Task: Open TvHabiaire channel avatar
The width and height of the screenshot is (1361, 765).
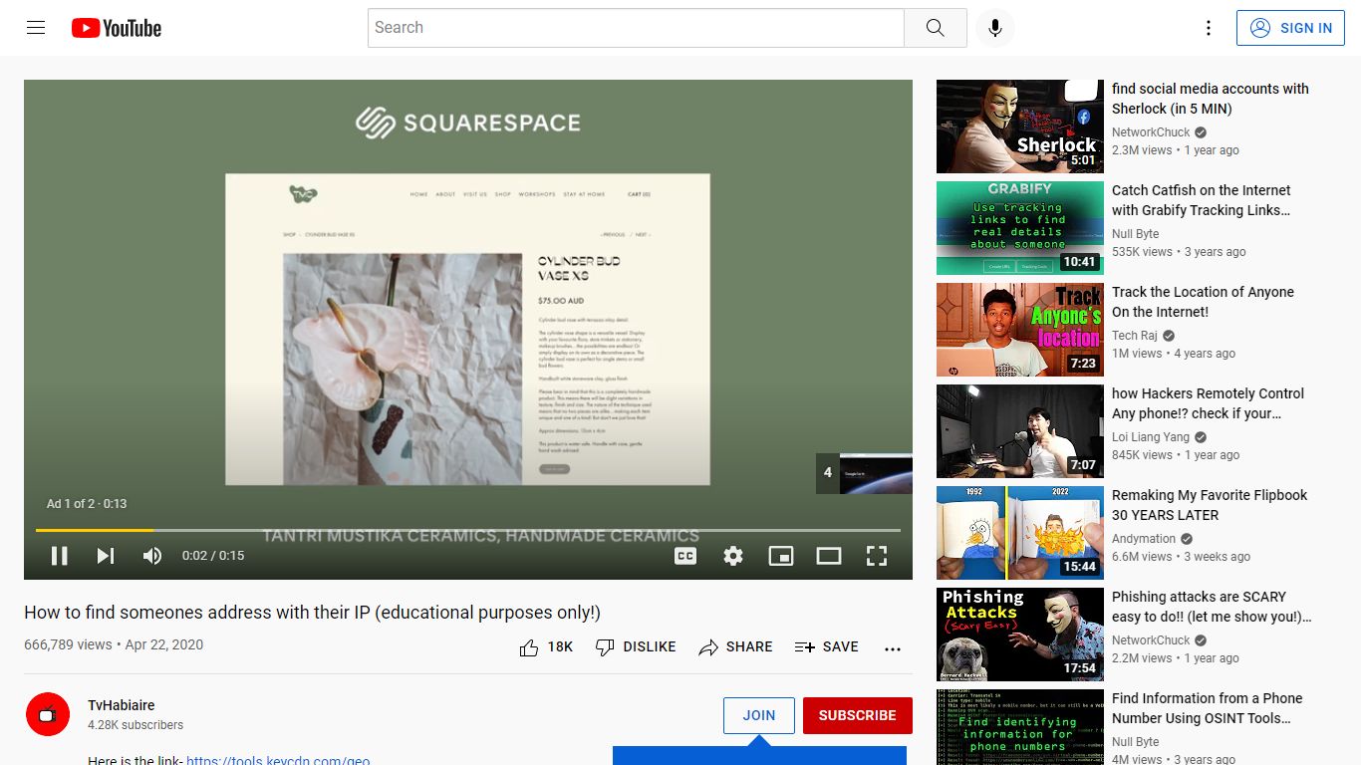Action: coord(48,714)
